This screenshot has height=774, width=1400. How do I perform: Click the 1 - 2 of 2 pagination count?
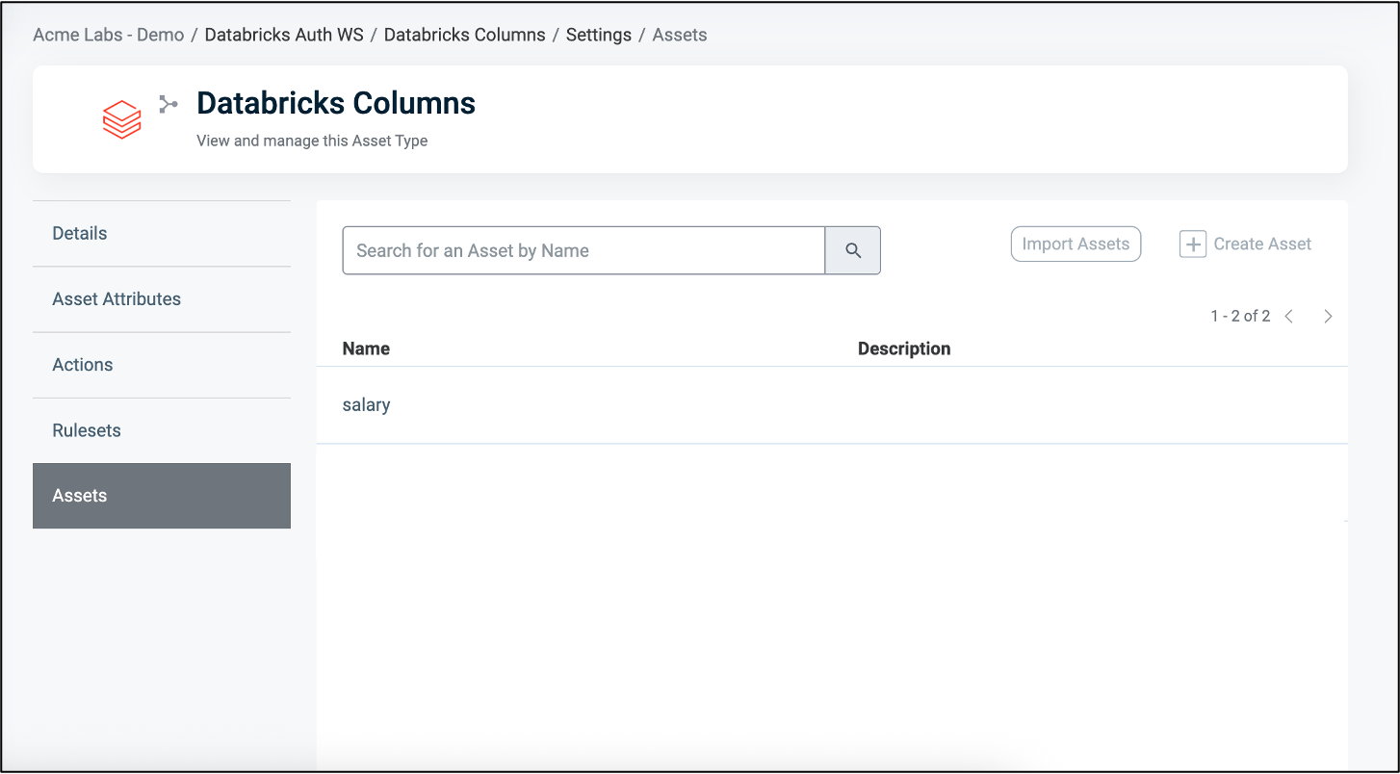[1240, 316]
